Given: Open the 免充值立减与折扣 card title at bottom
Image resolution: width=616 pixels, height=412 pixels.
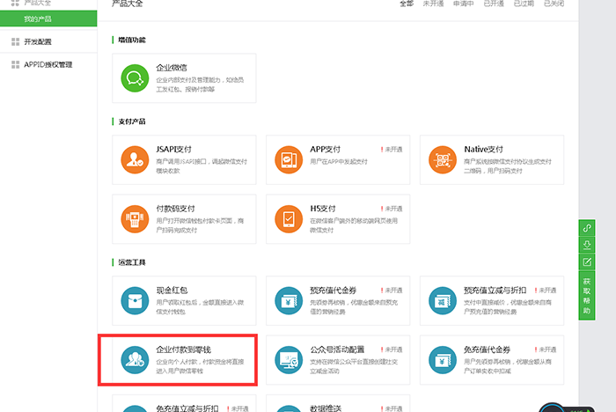Looking at the screenshot, I should pyautogui.click(x=187, y=408).
